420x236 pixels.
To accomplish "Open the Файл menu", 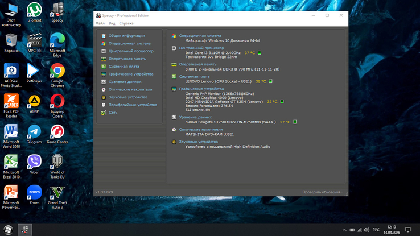I will [x=100, y=23].
